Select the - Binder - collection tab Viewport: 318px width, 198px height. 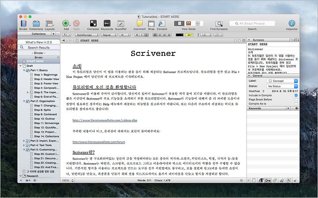point(39,53)
